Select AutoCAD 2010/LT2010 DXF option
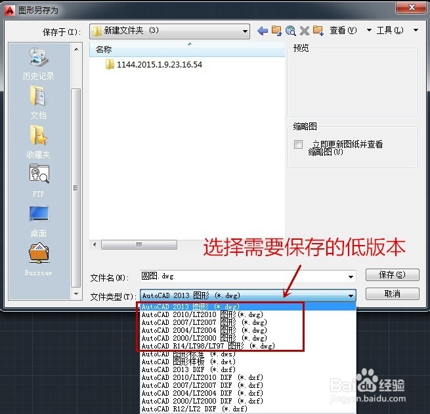This screenshot has height=414, width=430. [248, 377]
